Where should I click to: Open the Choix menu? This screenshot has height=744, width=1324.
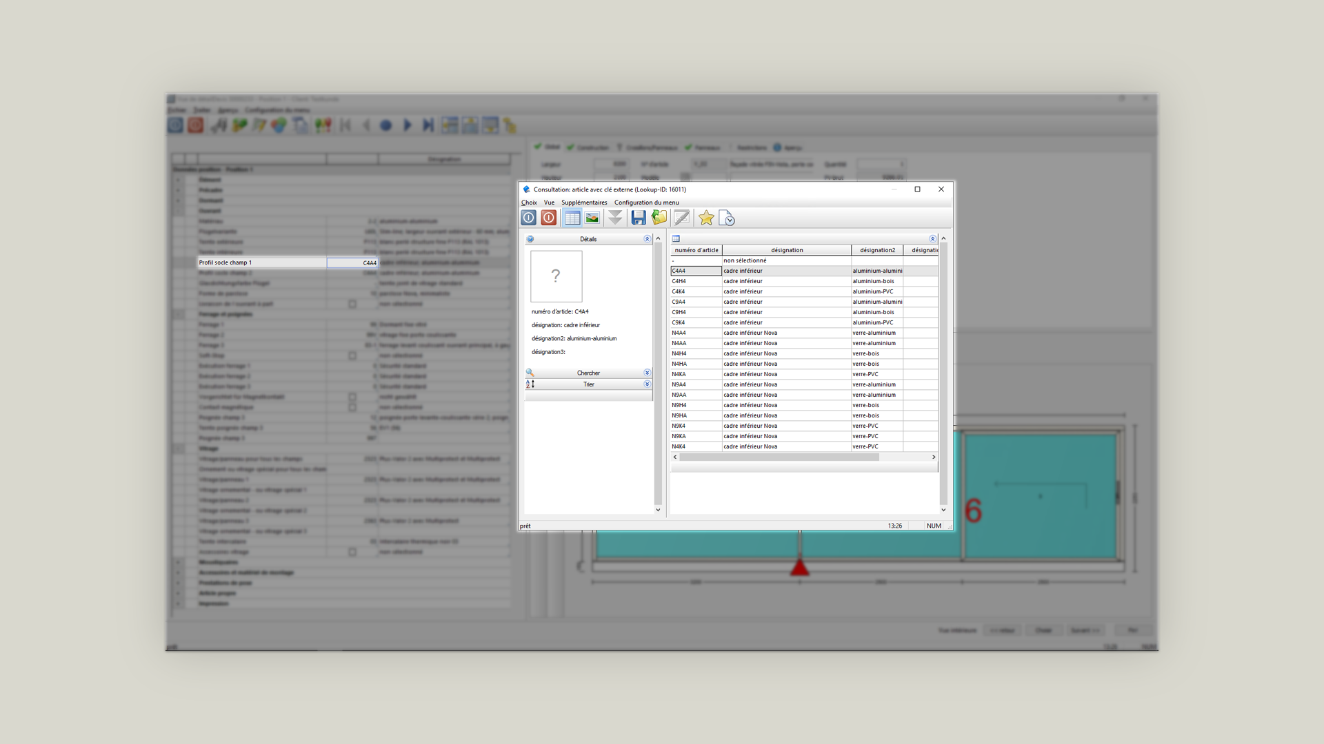coord(529,203)
